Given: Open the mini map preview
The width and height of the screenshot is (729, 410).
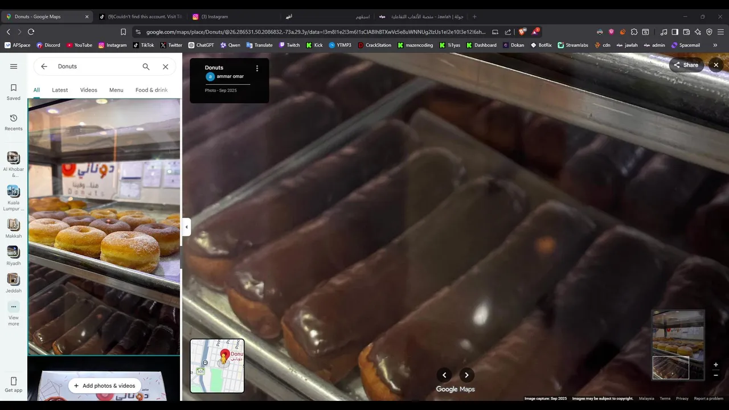Looking at the screenshot, I should click(217, 366).
